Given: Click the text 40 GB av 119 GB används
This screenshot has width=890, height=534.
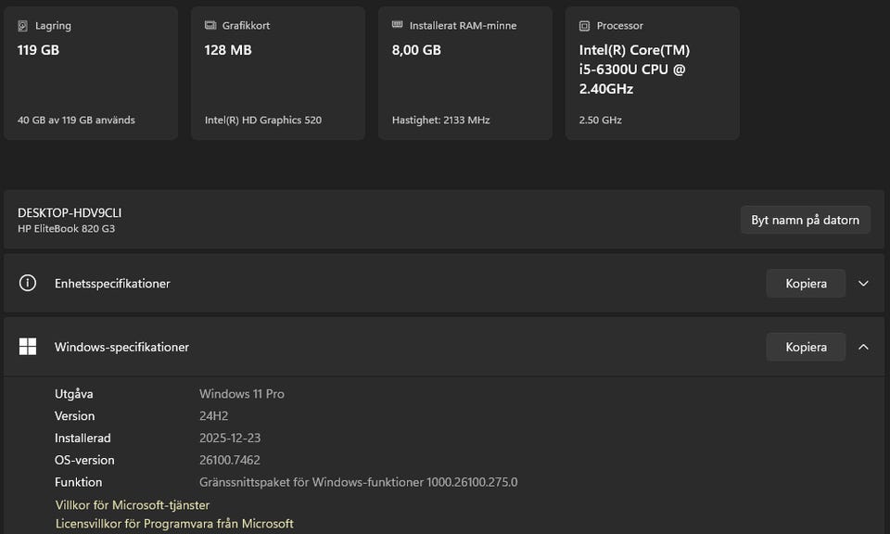Looking at the screenshot, I should coord(76,120).
